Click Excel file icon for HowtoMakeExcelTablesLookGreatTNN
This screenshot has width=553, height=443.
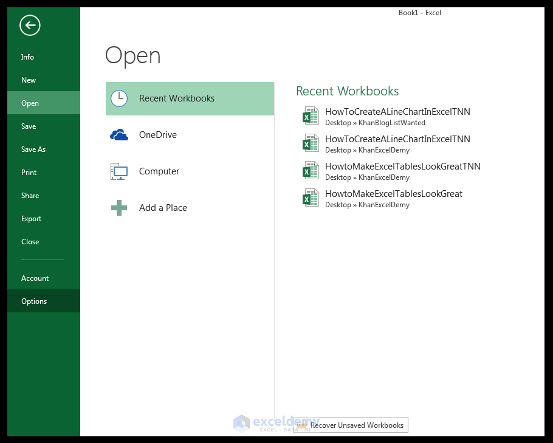click(311, 170)
